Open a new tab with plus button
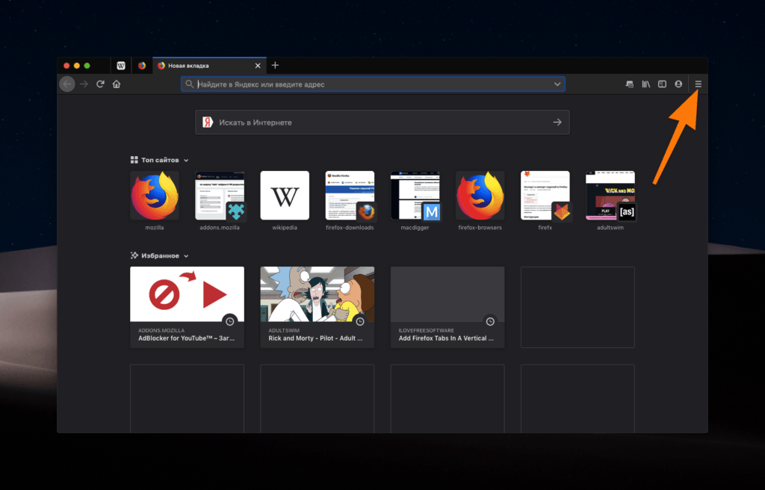Viewport: 765px width, 490px height. coord(275,66)
